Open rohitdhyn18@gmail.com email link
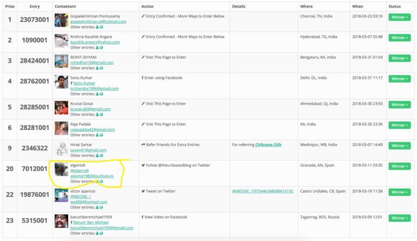417x241 pixels. coord(92,62)
